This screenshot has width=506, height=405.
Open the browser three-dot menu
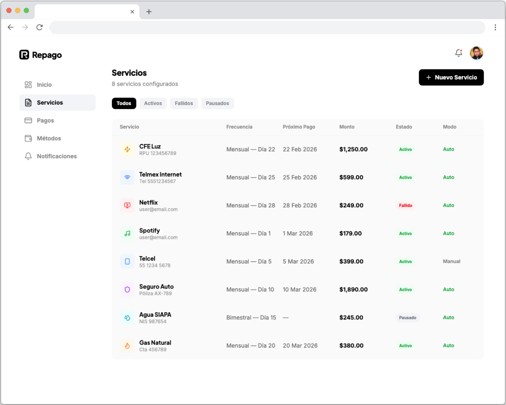pyautogui.click(x=495, y=27)
